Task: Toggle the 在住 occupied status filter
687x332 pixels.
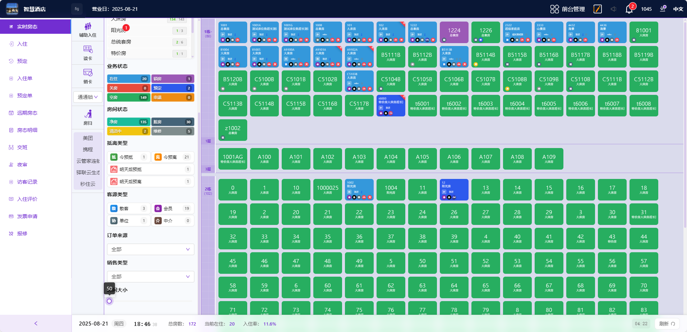Action: click(128, 79)
